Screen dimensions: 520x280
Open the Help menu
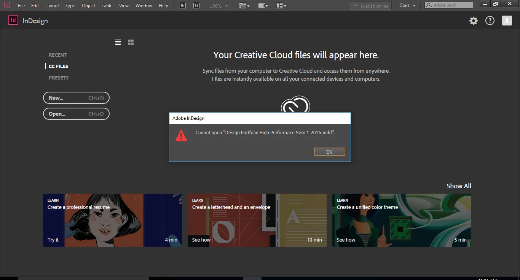click(x=163, y=6)
